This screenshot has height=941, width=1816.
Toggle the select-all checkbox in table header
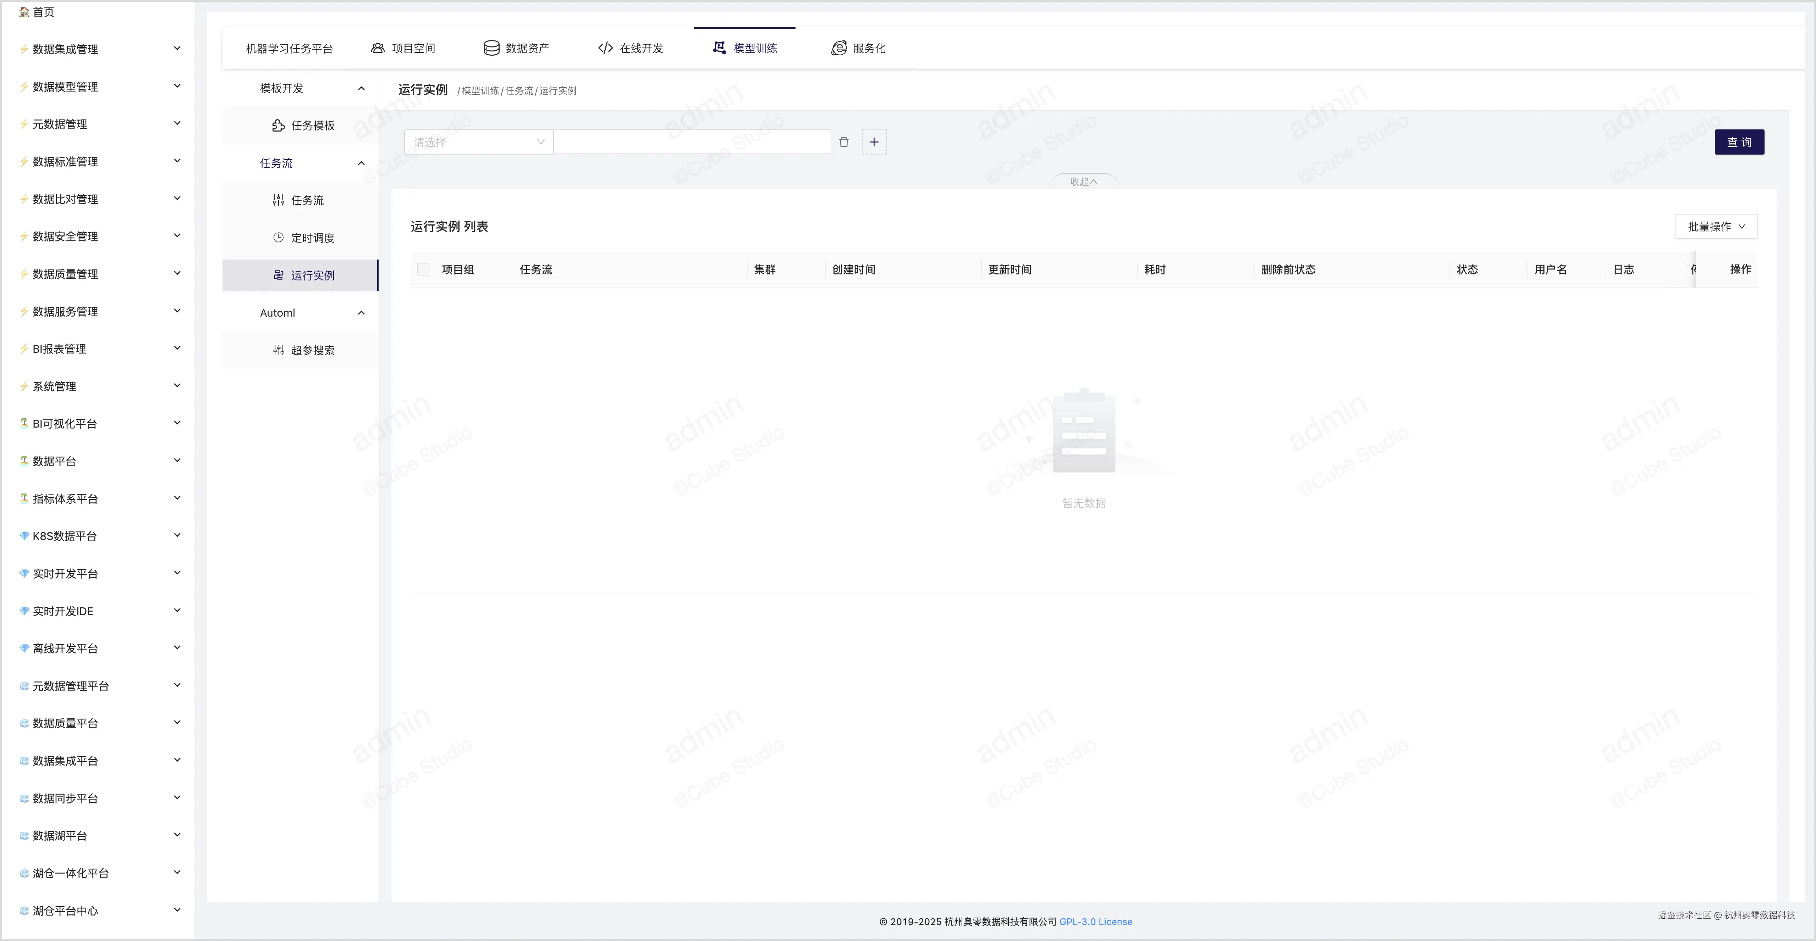coord(423,269)
